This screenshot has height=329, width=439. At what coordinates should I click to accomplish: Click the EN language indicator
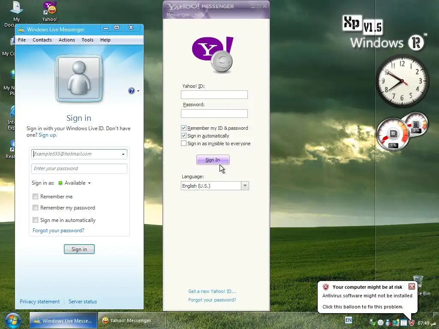349,320
